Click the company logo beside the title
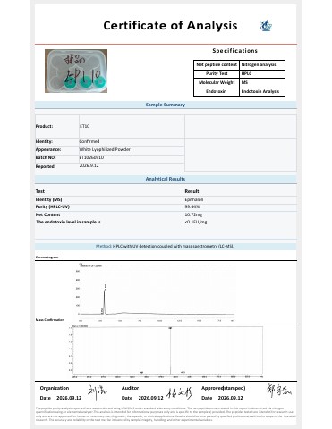332x429 pixels. click(266, 26)
